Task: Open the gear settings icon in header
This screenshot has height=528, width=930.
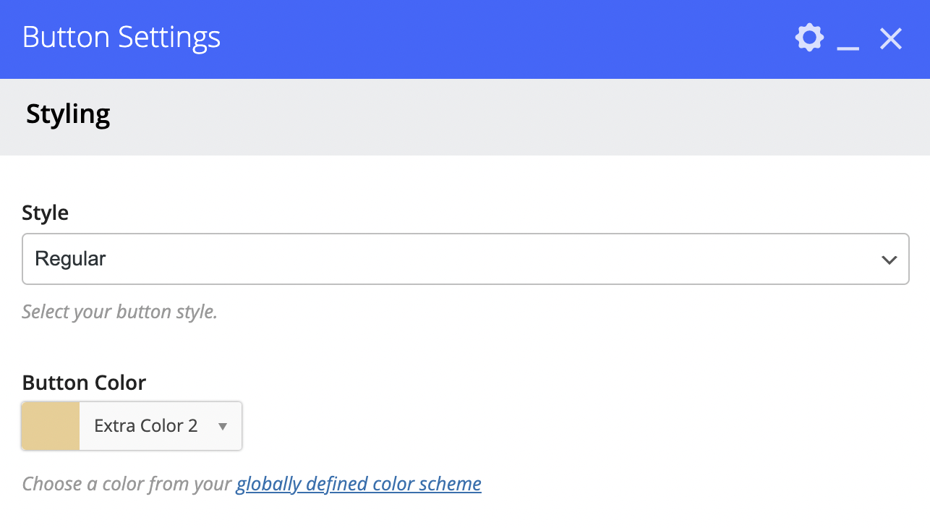Action: (x=809, y=38)
